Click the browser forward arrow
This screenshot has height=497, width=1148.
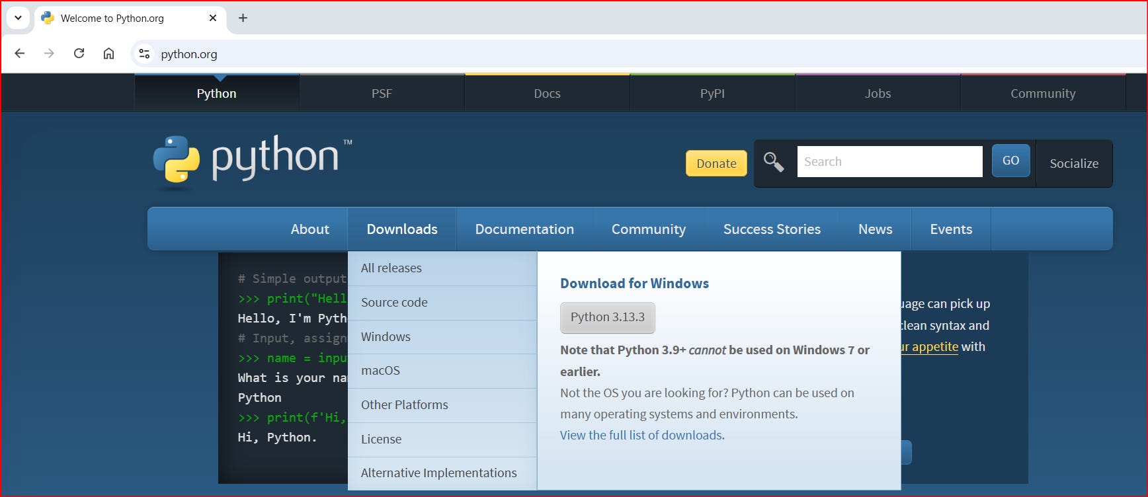tap(49, 54)
